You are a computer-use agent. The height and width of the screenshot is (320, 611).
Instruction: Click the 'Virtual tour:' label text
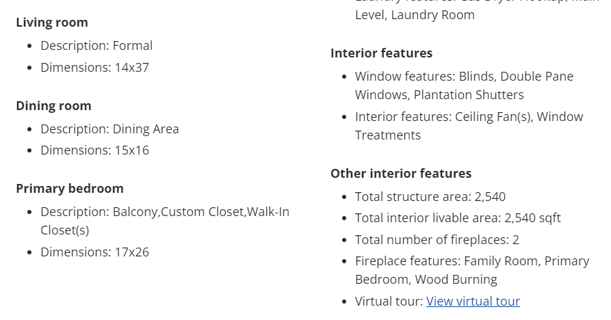click(389, 301)
